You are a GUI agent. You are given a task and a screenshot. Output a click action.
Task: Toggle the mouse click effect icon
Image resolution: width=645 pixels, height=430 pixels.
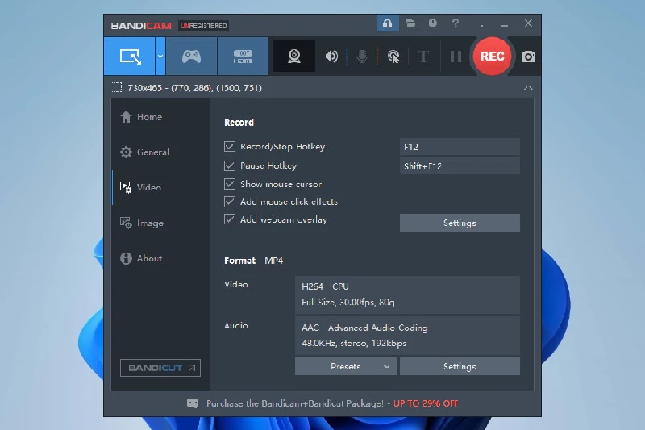click(x=393, y=56)
